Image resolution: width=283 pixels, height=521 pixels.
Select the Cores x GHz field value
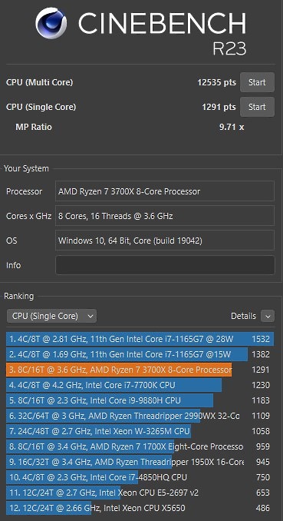point(165,216)
